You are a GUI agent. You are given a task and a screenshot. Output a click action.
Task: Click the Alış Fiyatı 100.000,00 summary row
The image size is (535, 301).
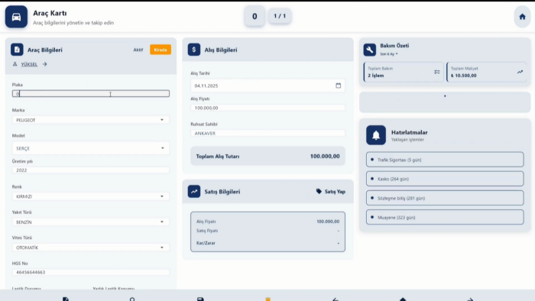(x=267, y=222)
